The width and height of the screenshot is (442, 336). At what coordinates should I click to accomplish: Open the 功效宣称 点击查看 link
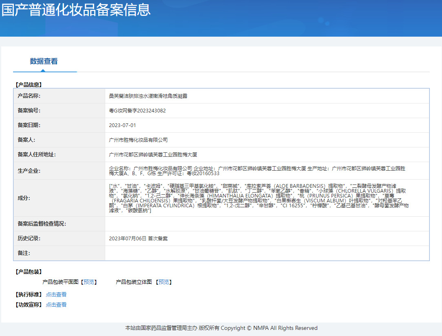pos(56,305)
